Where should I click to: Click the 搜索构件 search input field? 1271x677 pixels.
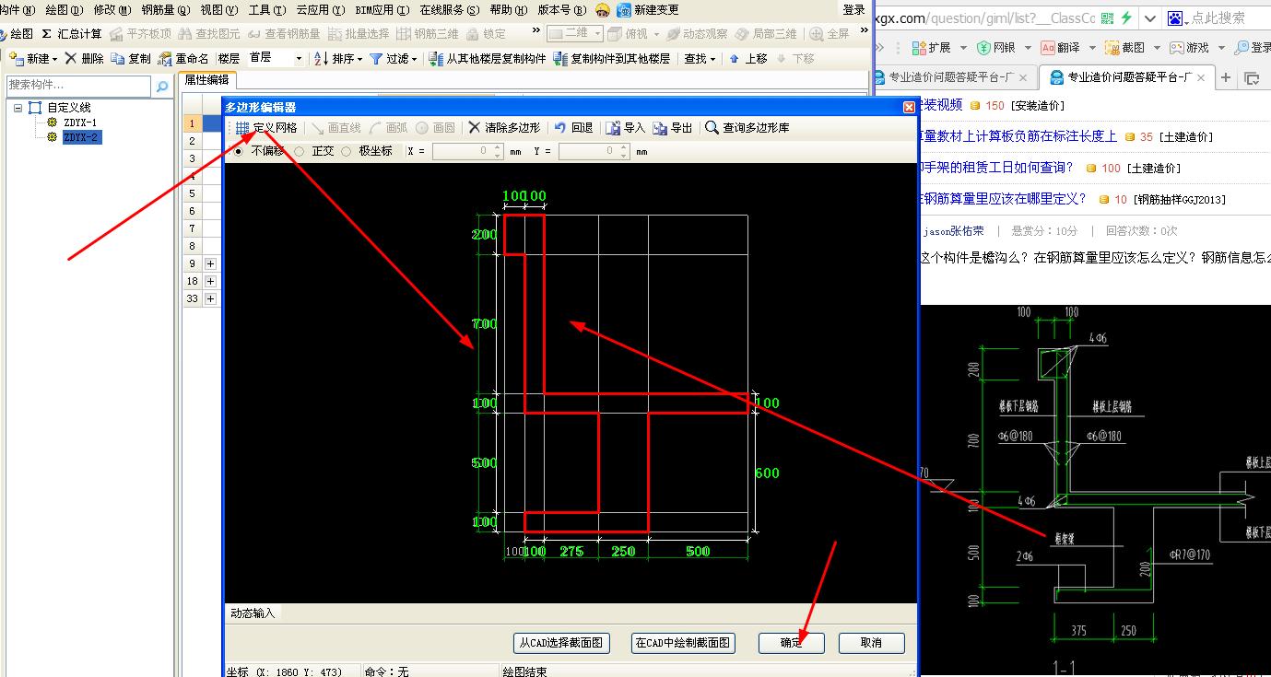pyautogui.click(x=79, y=86)
